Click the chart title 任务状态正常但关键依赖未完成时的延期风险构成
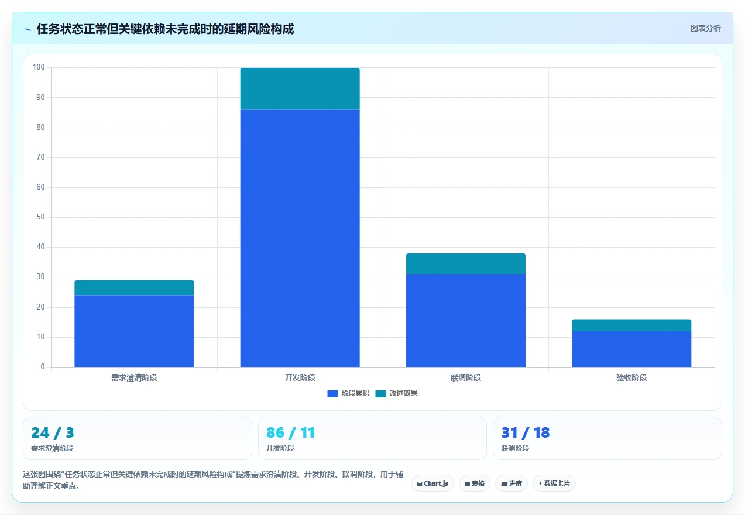Viewport: 745px width, 515px height. pyautogui.click(x=165, y=29)
